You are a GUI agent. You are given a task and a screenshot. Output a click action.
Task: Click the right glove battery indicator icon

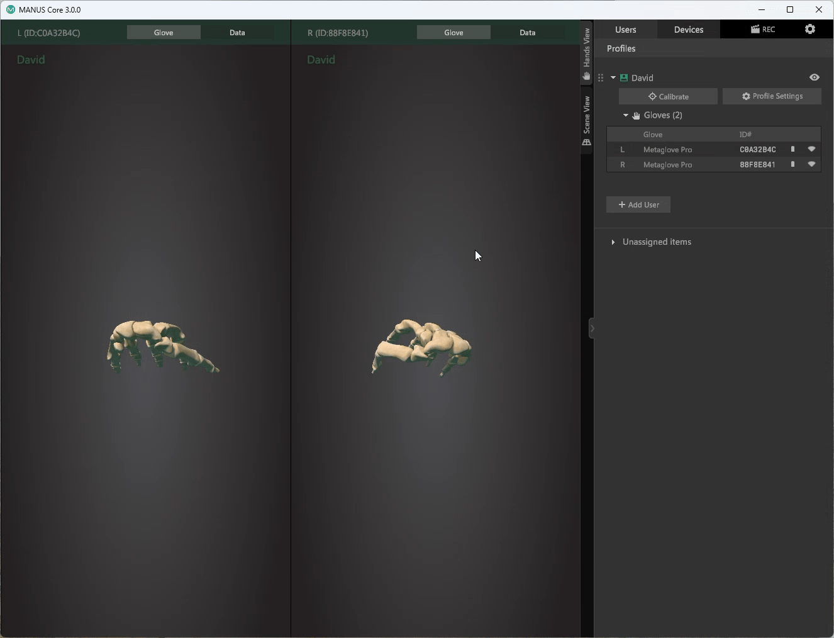coord(792,165)
